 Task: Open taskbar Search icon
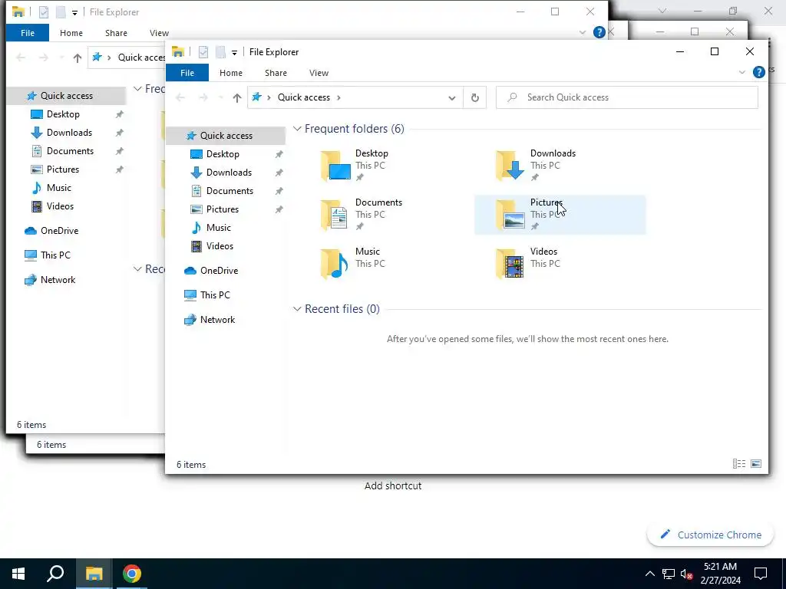(x=55, y=574)
